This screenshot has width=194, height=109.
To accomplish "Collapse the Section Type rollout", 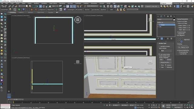I will click(x=162, y=43).
